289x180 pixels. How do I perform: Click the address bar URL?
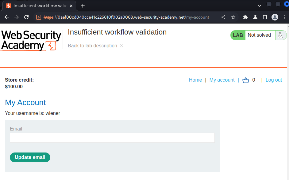coord(126,17)
